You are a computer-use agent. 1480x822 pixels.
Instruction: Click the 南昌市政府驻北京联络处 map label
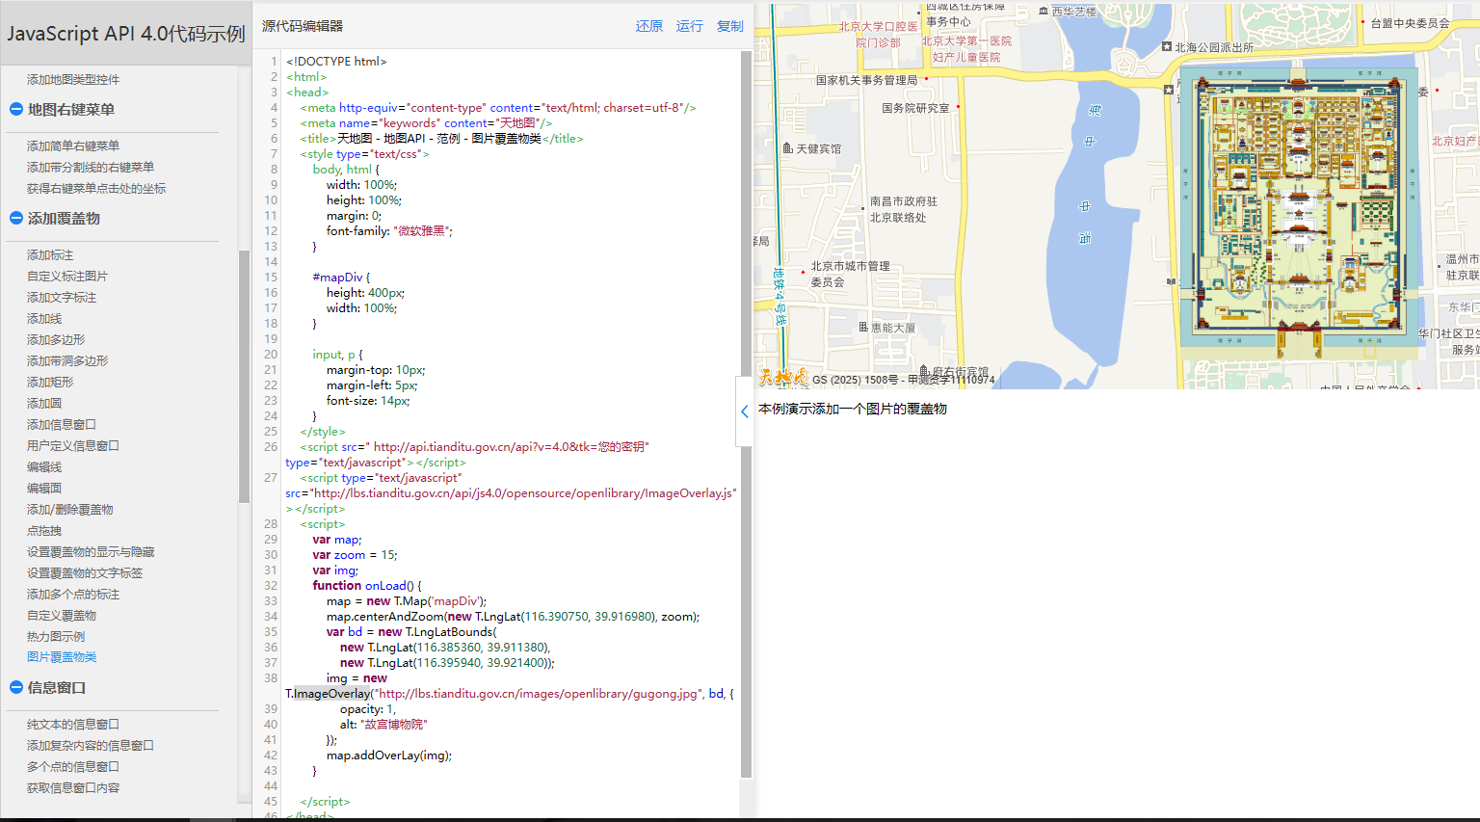pyautogui.click(x=903, y=209)
